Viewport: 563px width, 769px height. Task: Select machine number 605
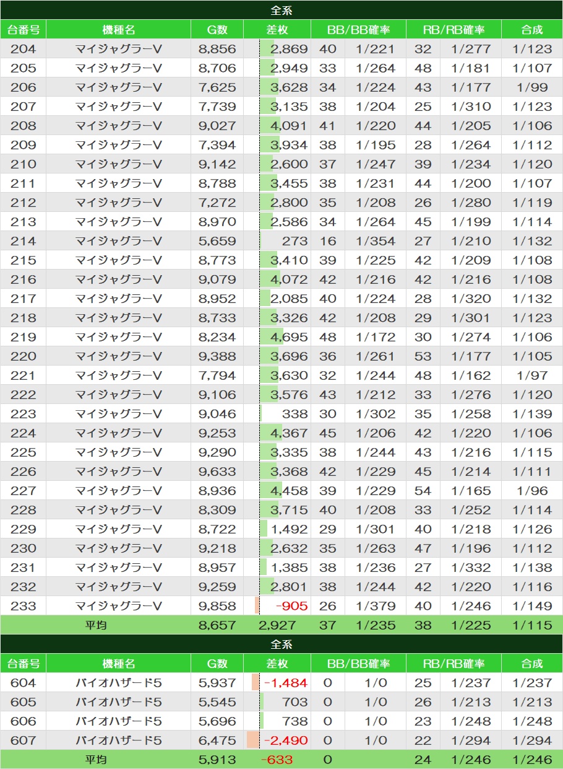(x=23, y=702)
